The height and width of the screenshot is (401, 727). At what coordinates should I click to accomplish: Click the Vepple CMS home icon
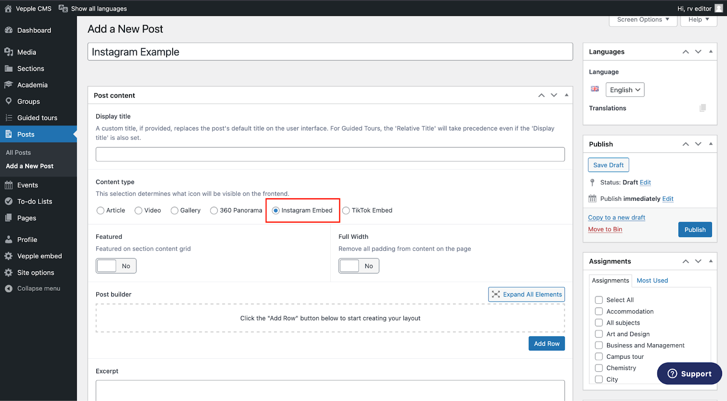tap(8, 9)
